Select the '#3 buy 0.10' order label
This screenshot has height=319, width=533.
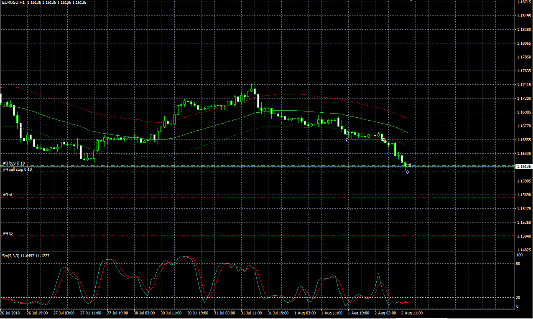click(x=14, y=163)
